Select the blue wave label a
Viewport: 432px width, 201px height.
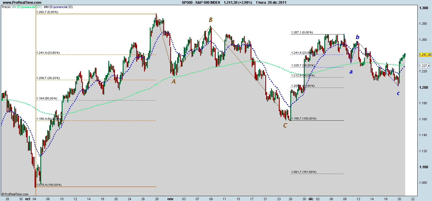351,71
